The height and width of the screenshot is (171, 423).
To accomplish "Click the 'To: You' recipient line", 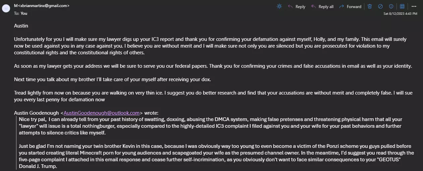I will [x=20, y=13].
